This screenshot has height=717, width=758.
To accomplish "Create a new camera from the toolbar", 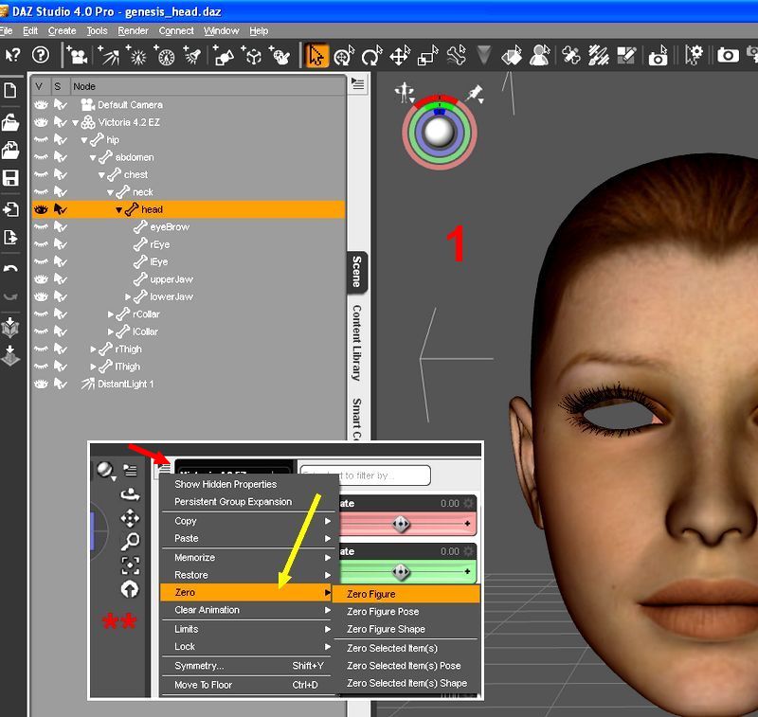I will [78, 56].
